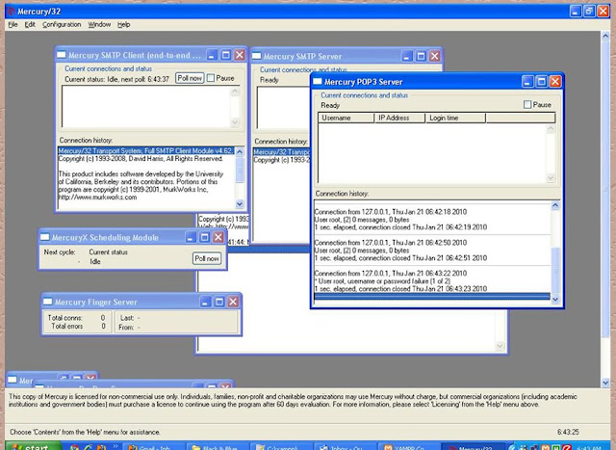
Task: Open the Configuration menu
Action: 62,24
